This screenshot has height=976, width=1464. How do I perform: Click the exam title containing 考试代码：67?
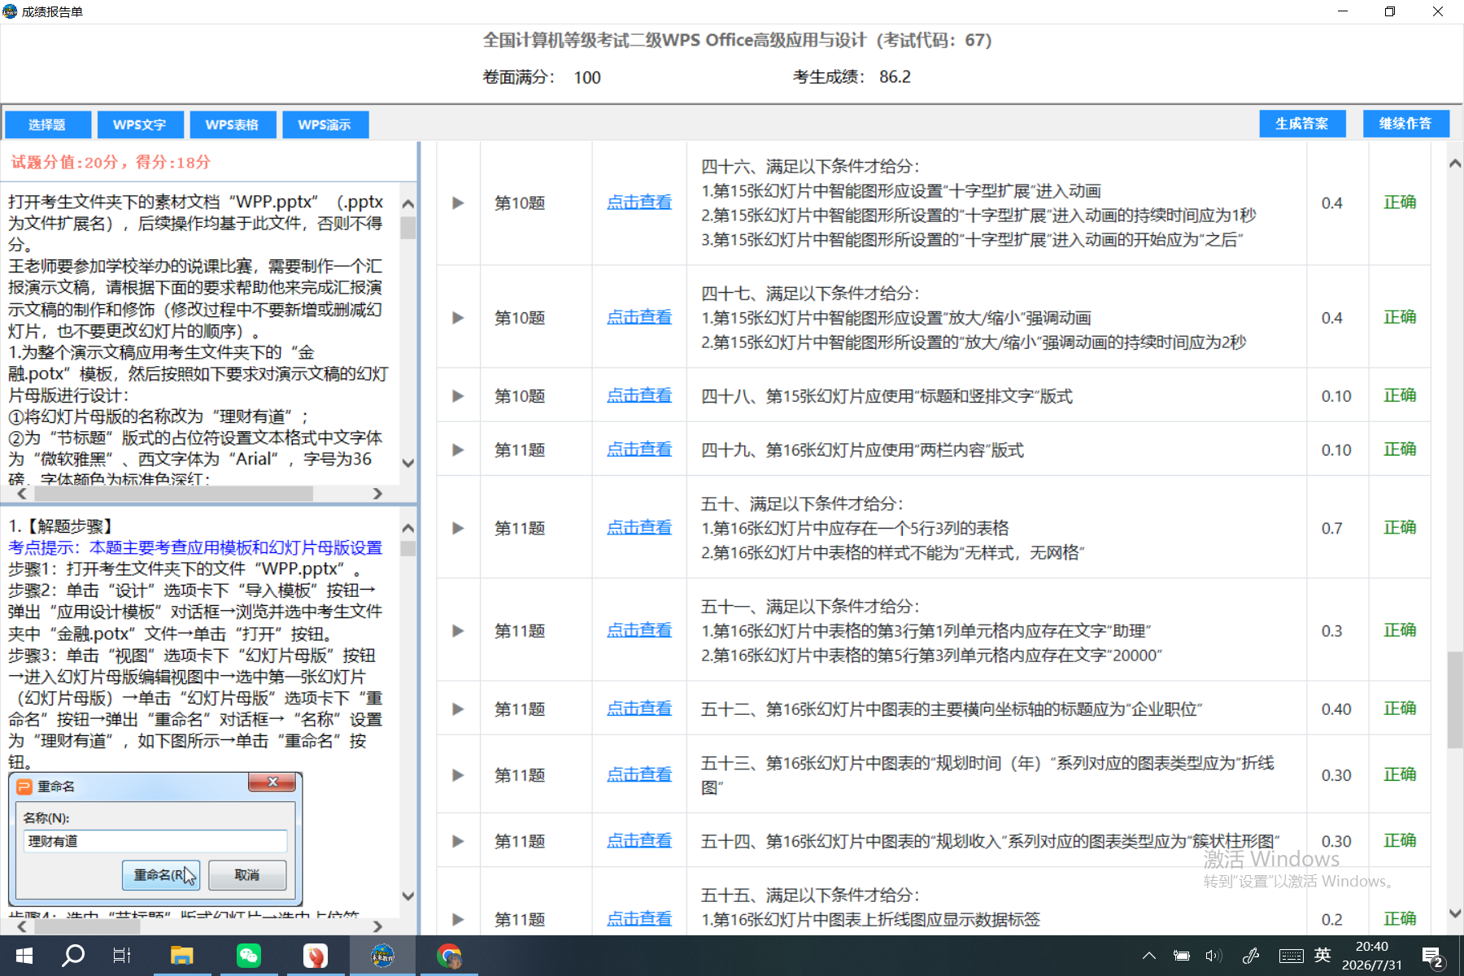click(737, 40)
